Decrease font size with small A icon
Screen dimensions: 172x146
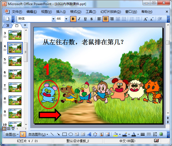[x=152, y=19]
